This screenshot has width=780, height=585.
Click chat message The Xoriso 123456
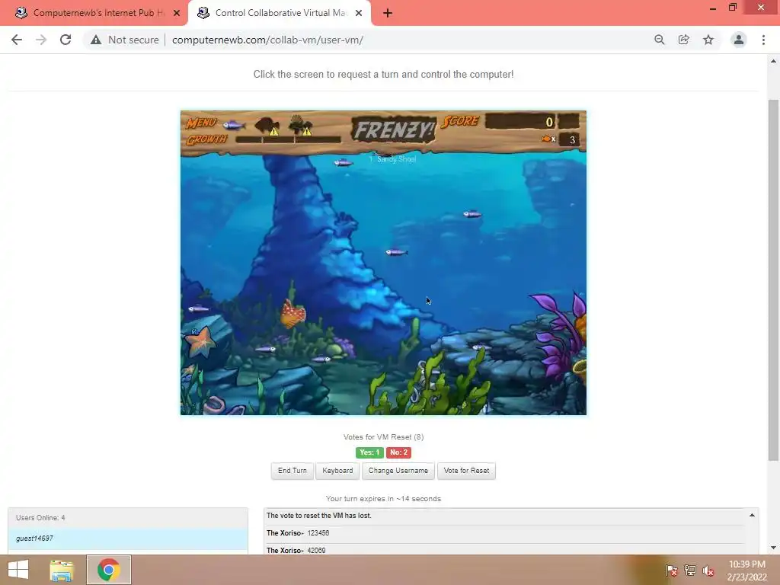tap(298, 533)
